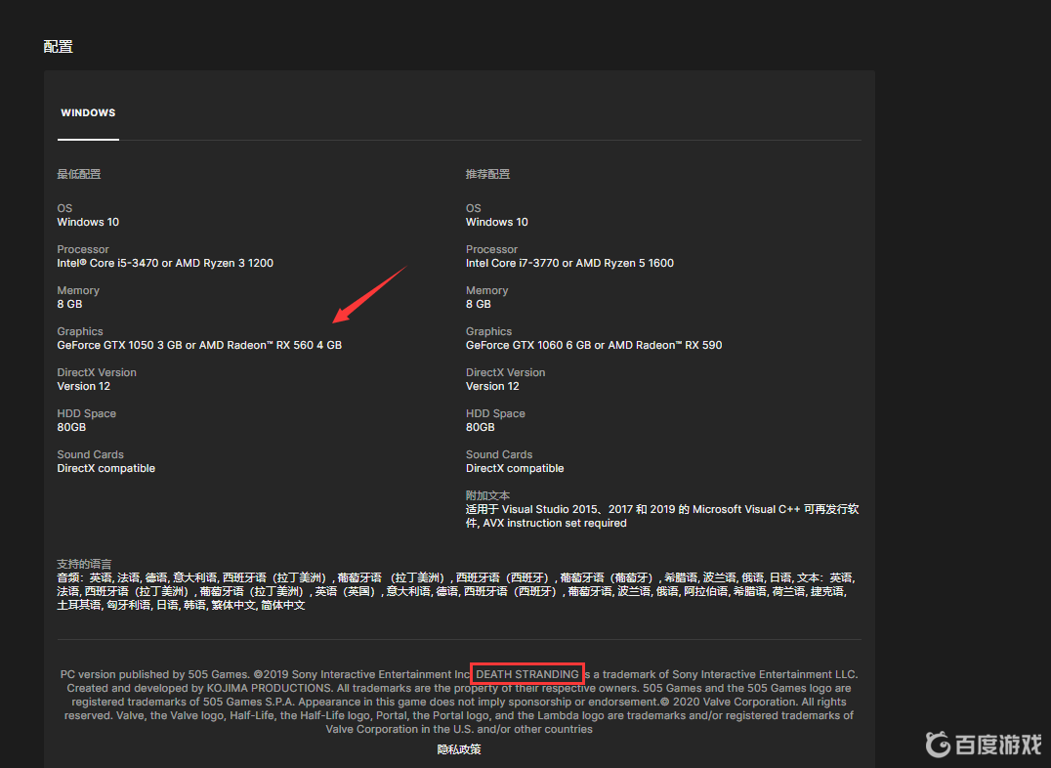Click Version 12 under recommended DirectX Version
The height and width of the screenshot is (768, 1051).
(x=492, y=386)
